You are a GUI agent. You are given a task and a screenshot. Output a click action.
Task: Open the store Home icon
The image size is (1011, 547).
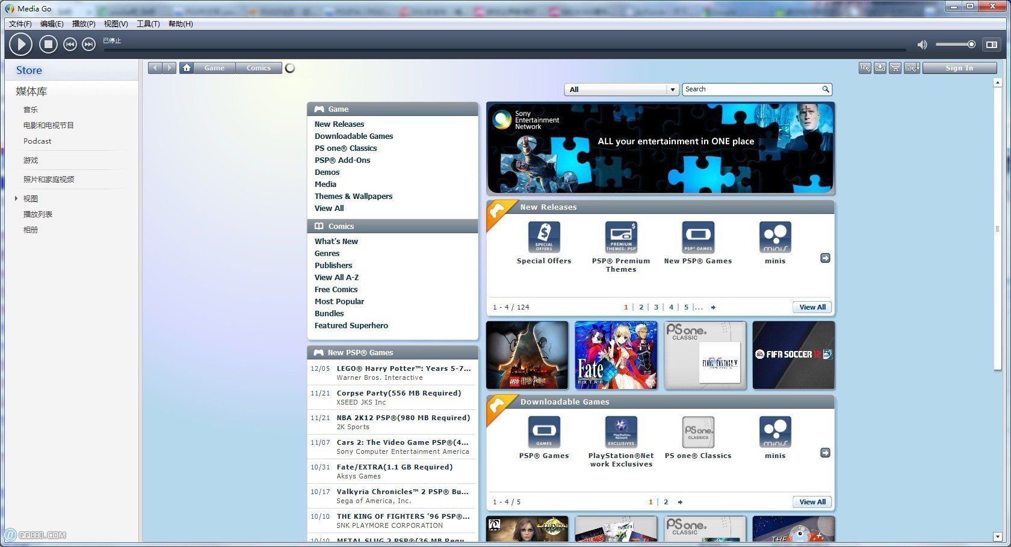[x=187, y=68]
